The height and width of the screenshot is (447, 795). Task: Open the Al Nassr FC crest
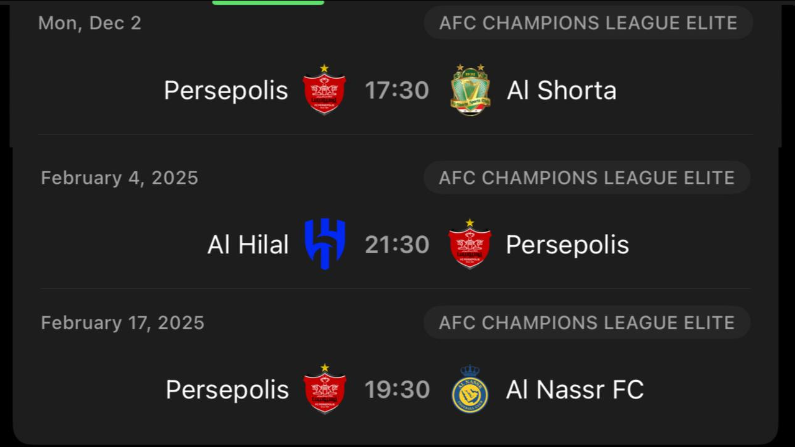(x=470, y=389)
